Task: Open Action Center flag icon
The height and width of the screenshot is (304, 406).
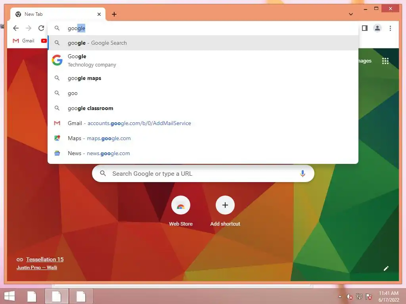Action: 369,296
